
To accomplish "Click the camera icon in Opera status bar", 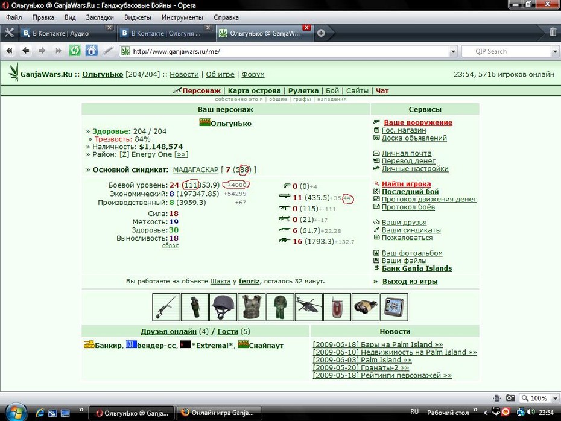I will pyautogui.click(x=510, y=397).
